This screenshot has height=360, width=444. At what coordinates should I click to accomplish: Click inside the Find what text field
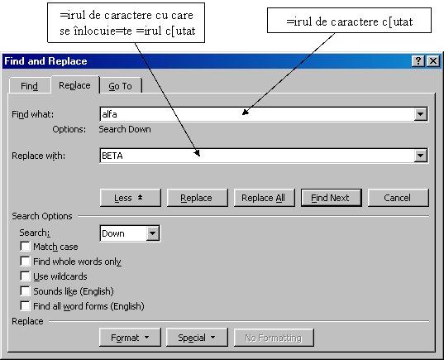point(256,114)
